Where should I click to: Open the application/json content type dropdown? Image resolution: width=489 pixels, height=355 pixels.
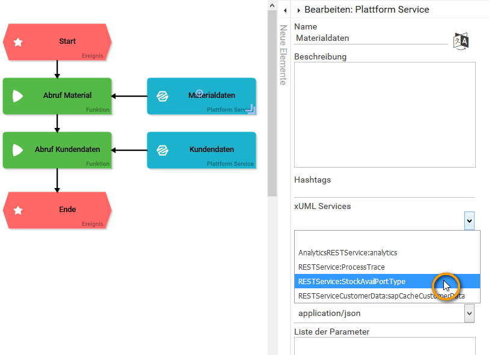pyautogui.click(x=469, y=313)
